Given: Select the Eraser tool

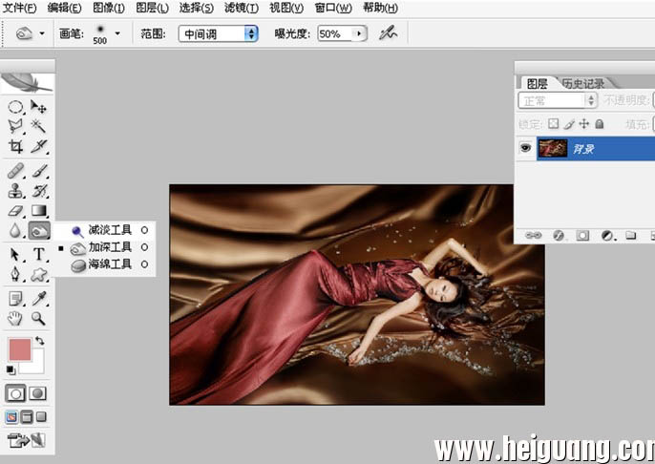Looking at the screenshot, I should pyautogui.click(x=16, y=211).
